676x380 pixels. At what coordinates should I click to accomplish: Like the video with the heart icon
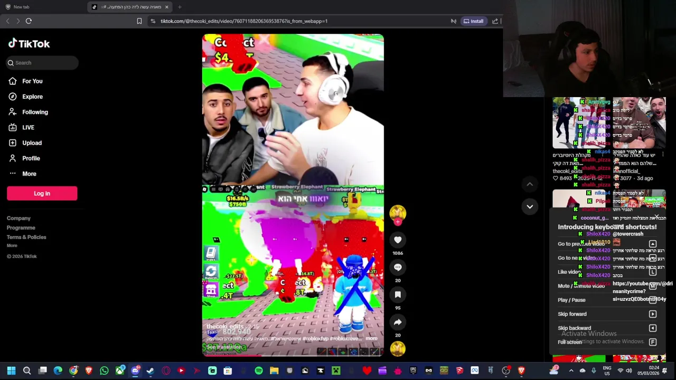pyautogui.click(x=398, y=240)
